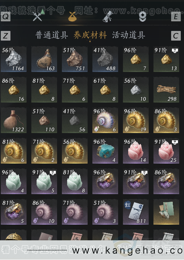The height and width of the screenshot is (260, 184).
Task: Select the 96阶 turquoise stone item
Action: coord(105,151)
